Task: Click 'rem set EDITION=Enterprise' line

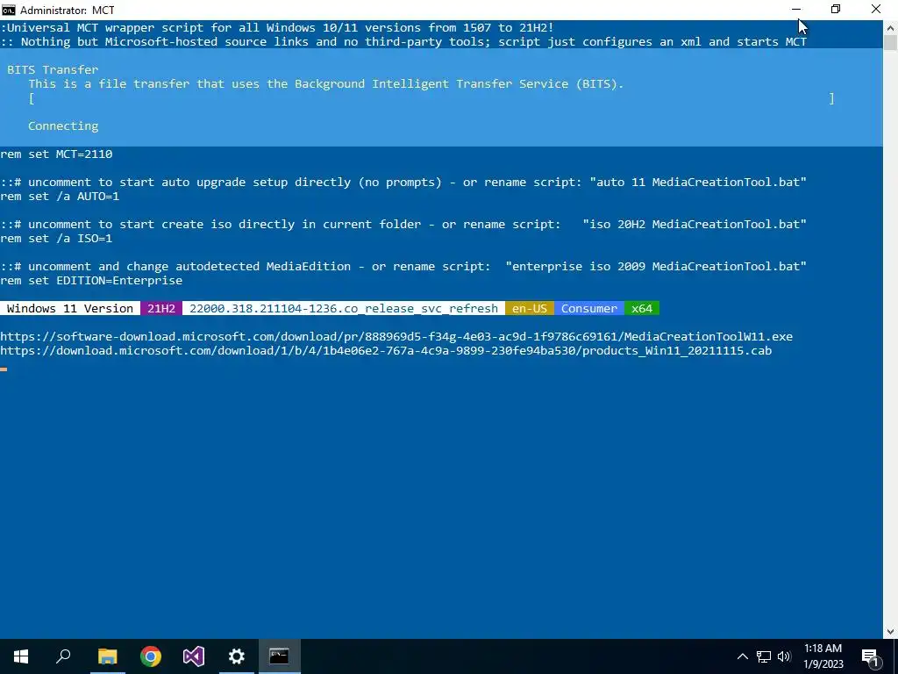Action: tap(91, 280)
